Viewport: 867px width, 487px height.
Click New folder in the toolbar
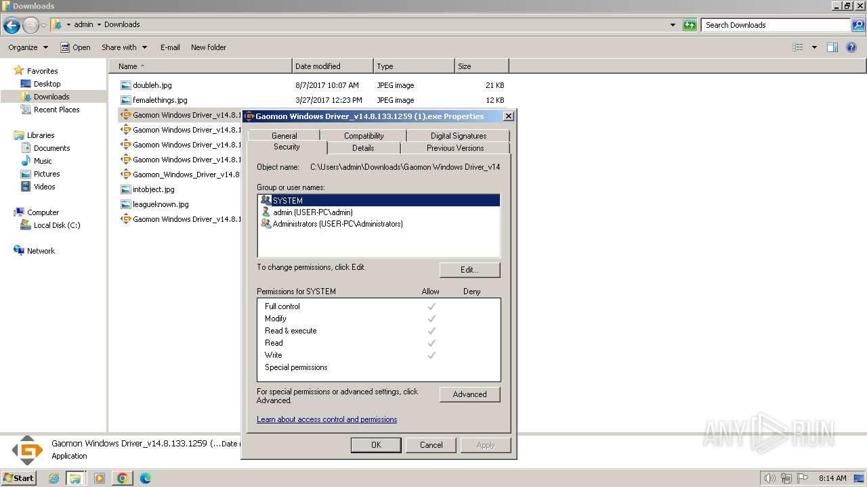click(209, 47)
